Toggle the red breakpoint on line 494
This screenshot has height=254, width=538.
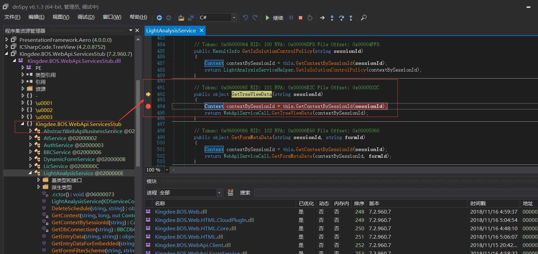148,106
